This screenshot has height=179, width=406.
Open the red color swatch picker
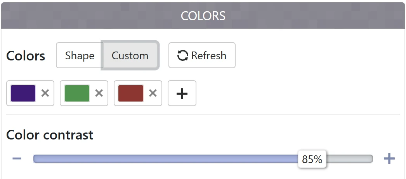click(x=131, y=93)
